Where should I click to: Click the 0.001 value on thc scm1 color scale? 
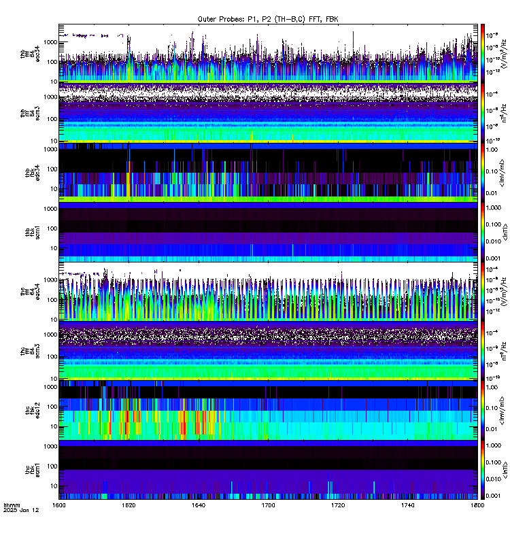click(494, 496)
